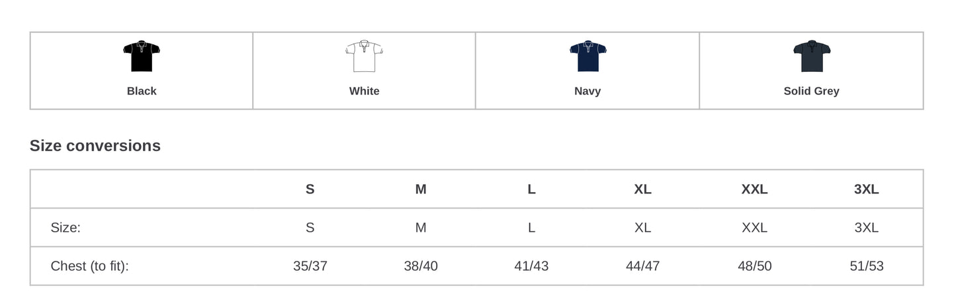Click the bold M column header
Screen dimensions: 956x305
tap(421, 189)
